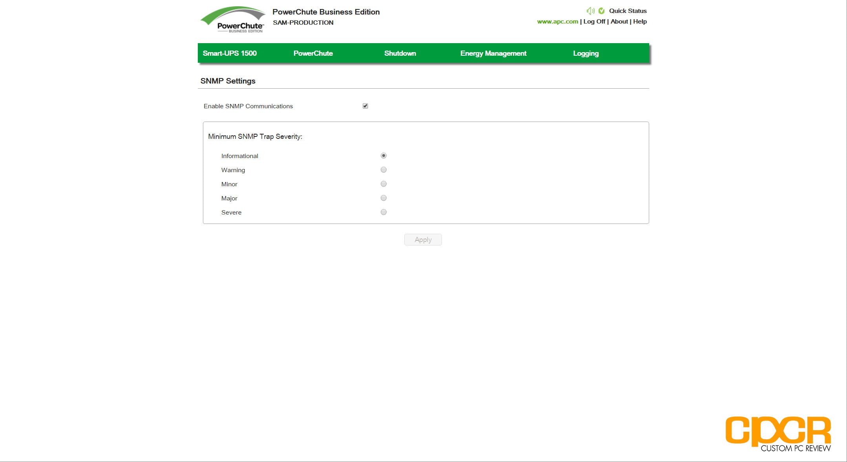Open the Help link
Viewport: 847px width, 462px height.
pyautogui.click(x=640, y=22)
